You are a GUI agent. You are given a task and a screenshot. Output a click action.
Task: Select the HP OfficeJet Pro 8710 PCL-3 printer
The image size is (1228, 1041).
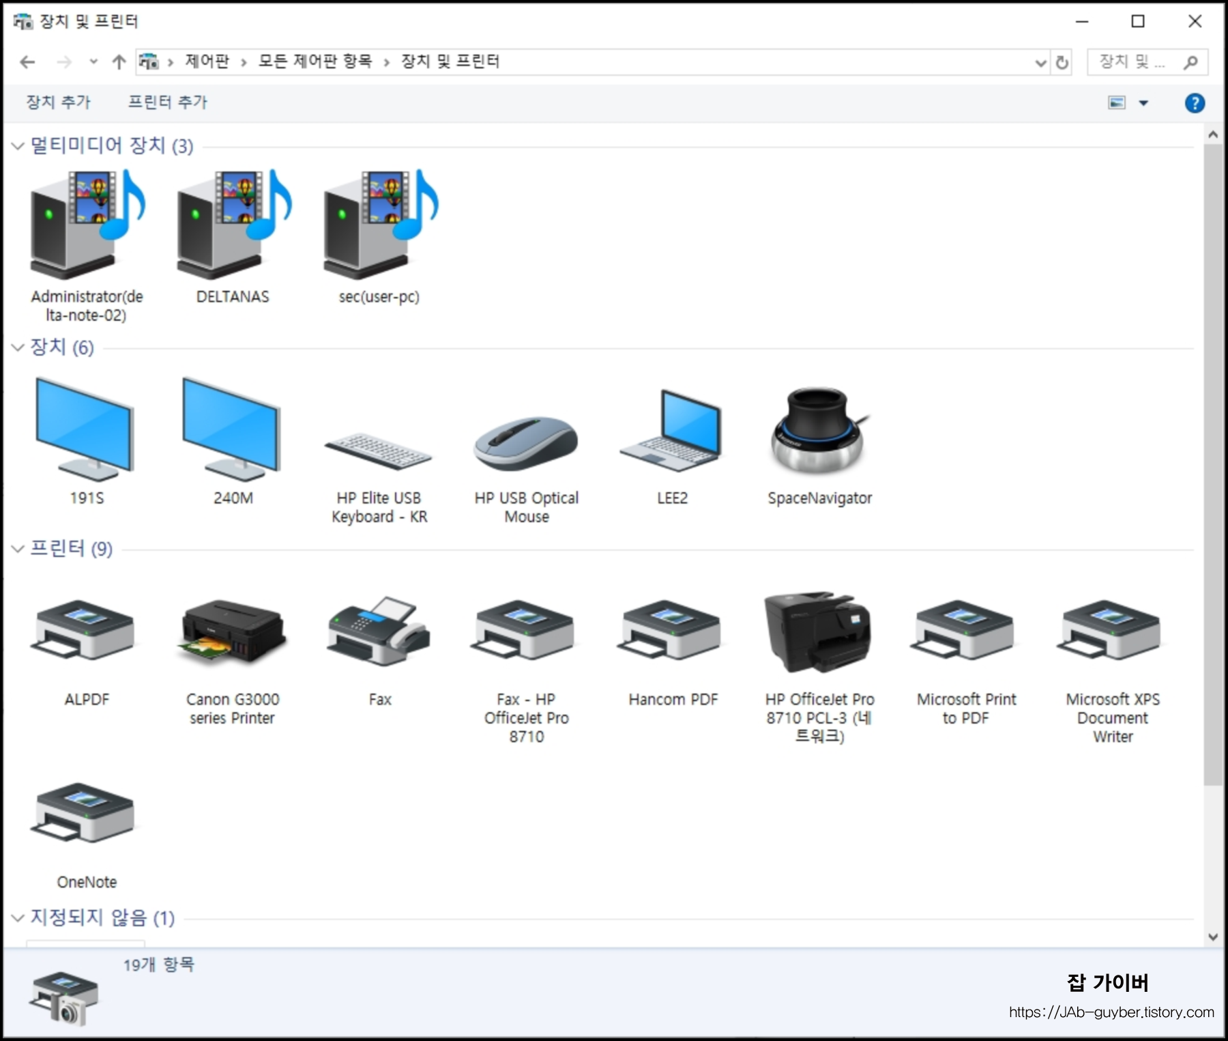point(818,632)
